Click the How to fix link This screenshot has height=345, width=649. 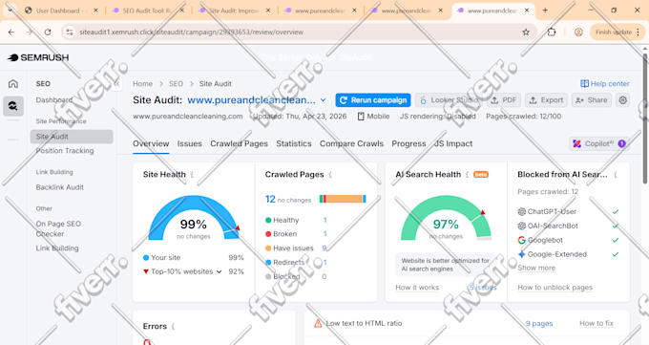597,323
